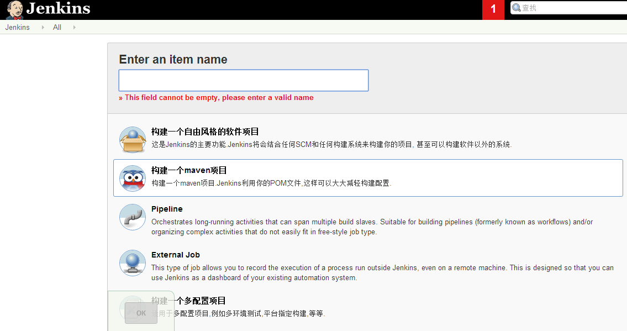627x331 pixels.
Task: Click the Pipeline pipe icon
Action: [132, 217]
